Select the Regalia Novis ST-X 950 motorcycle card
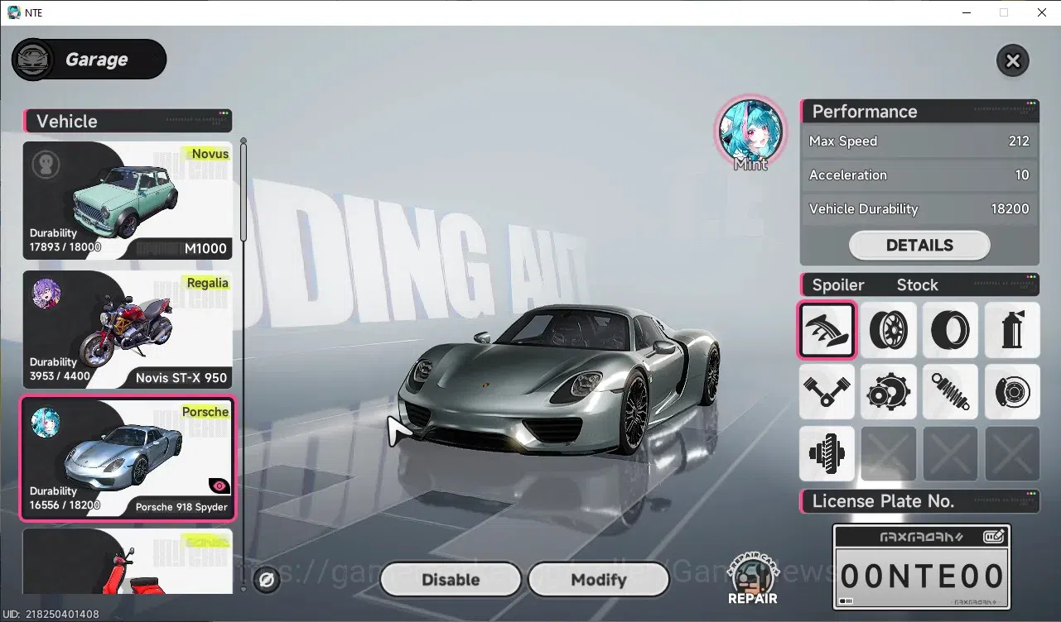The width and height of the screenshot is (1061, 622). 128,330
